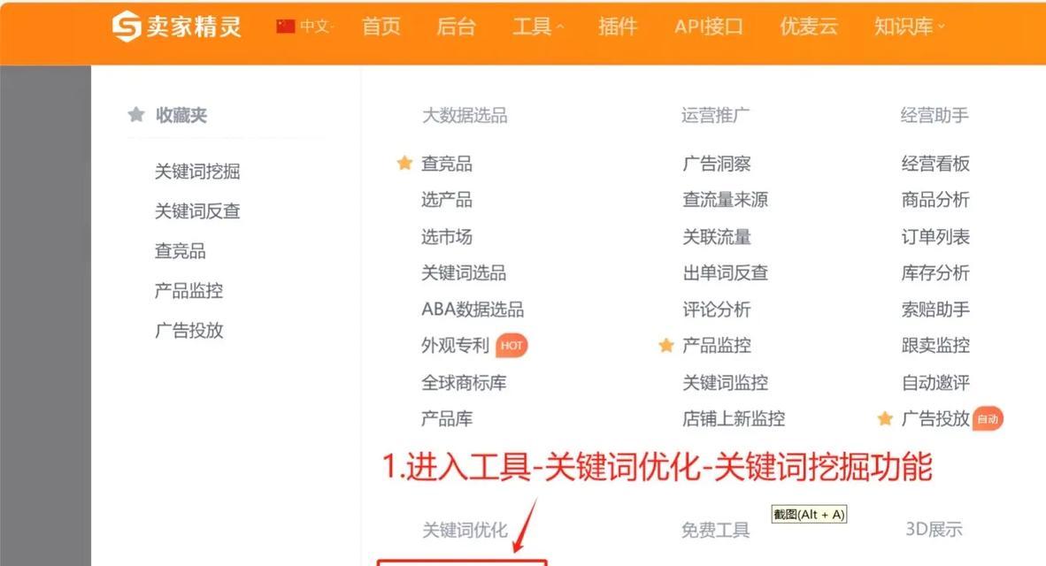Open 后台 in the top navigation
This screenshot has width=1046, height=566.
click(457, 26)
